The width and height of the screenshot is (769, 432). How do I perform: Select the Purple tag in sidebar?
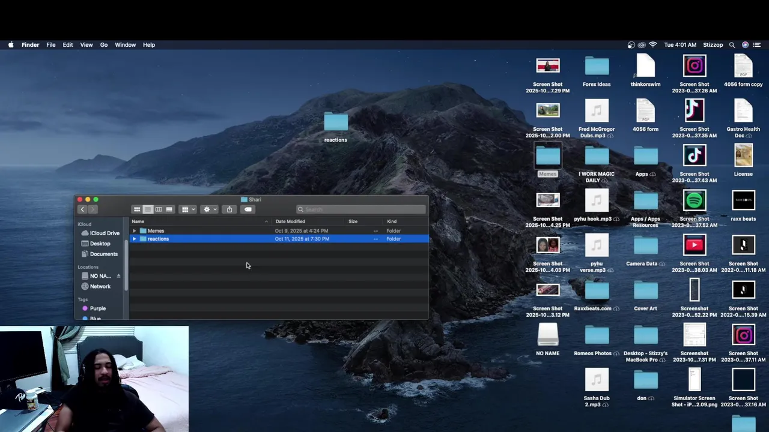point(94,308)
